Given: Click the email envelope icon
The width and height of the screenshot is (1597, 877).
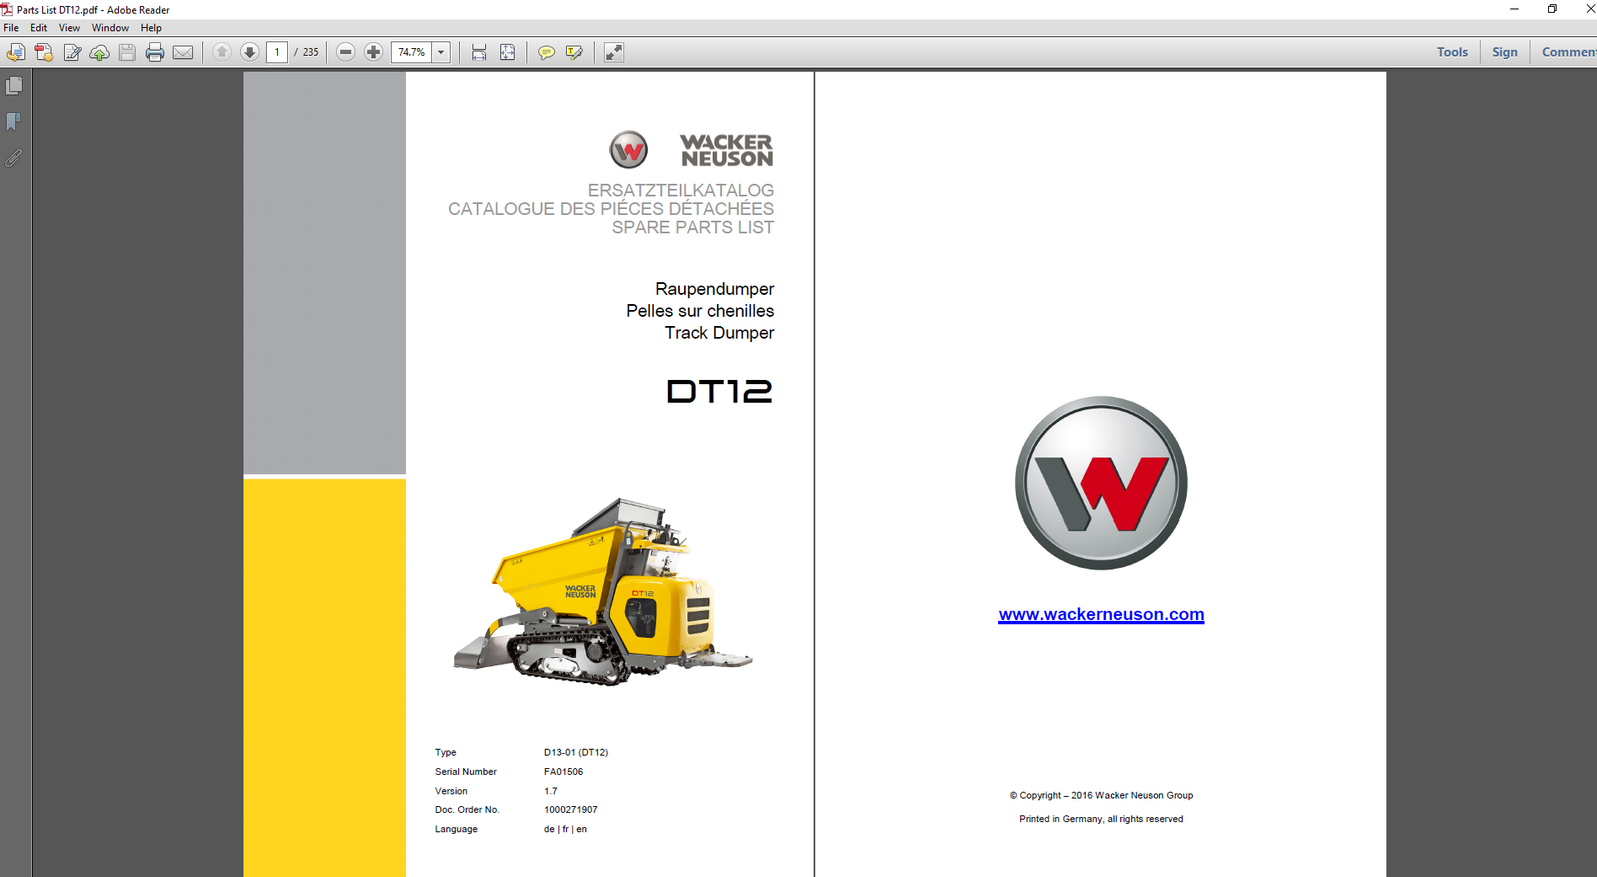Looking at the screenshot, I should click(x=183, y=52).
